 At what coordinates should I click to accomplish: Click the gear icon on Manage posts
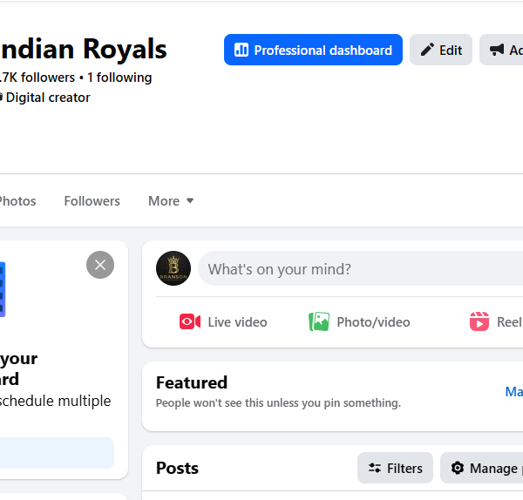(x=458, y=468)
